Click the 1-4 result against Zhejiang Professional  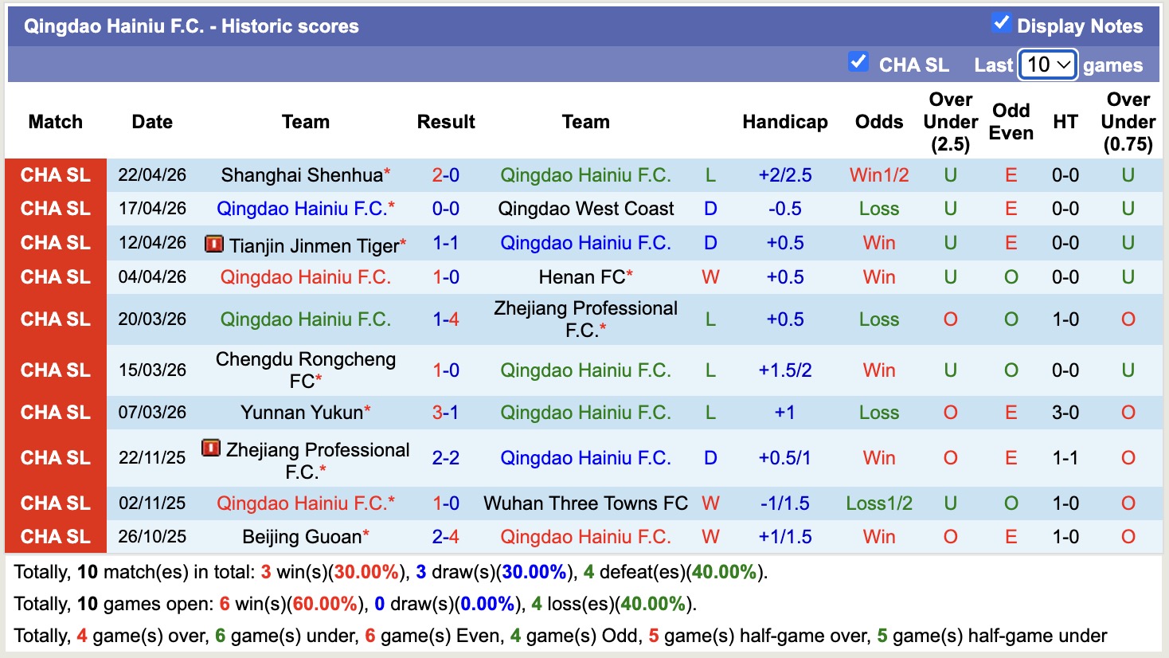[445, 319]
